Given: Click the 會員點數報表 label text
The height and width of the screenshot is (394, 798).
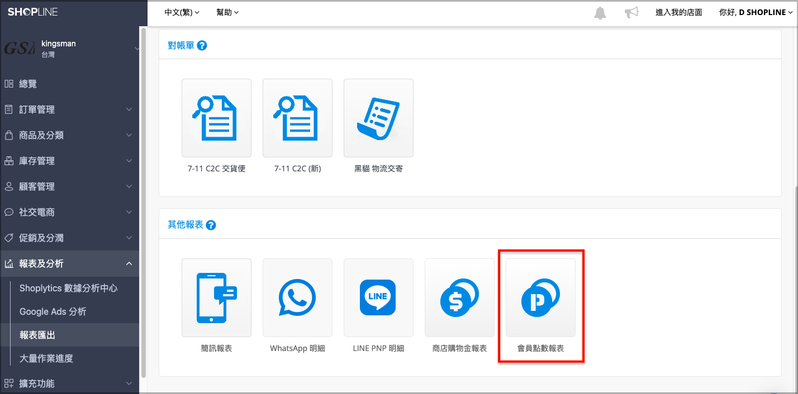Looking at the screenshot, I should pos(540,348).
